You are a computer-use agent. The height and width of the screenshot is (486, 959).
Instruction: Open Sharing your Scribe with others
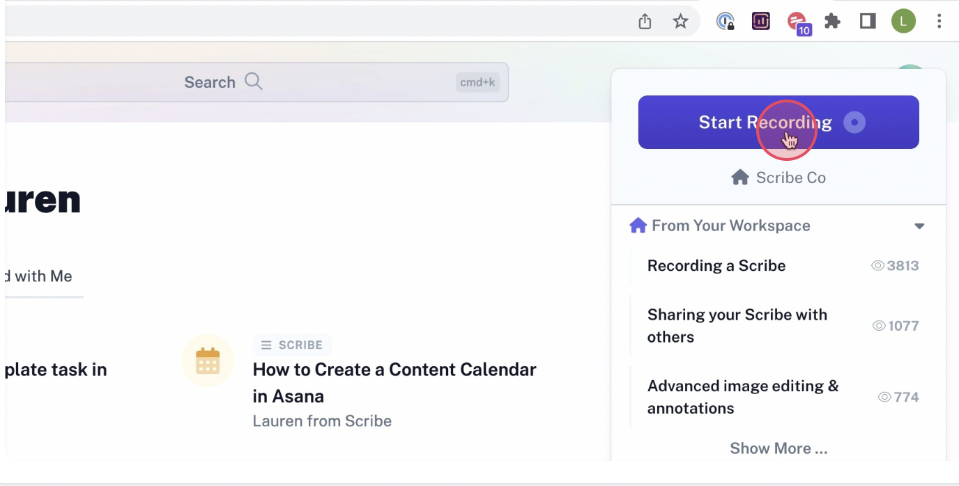point(737,325)
